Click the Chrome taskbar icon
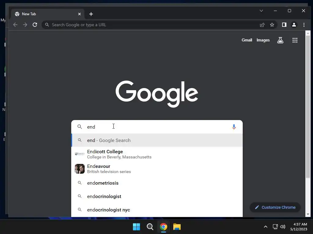 [164, 227]
